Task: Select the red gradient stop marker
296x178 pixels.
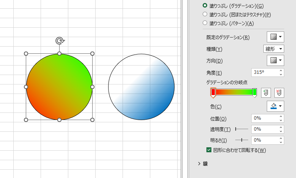Action: 213,92
